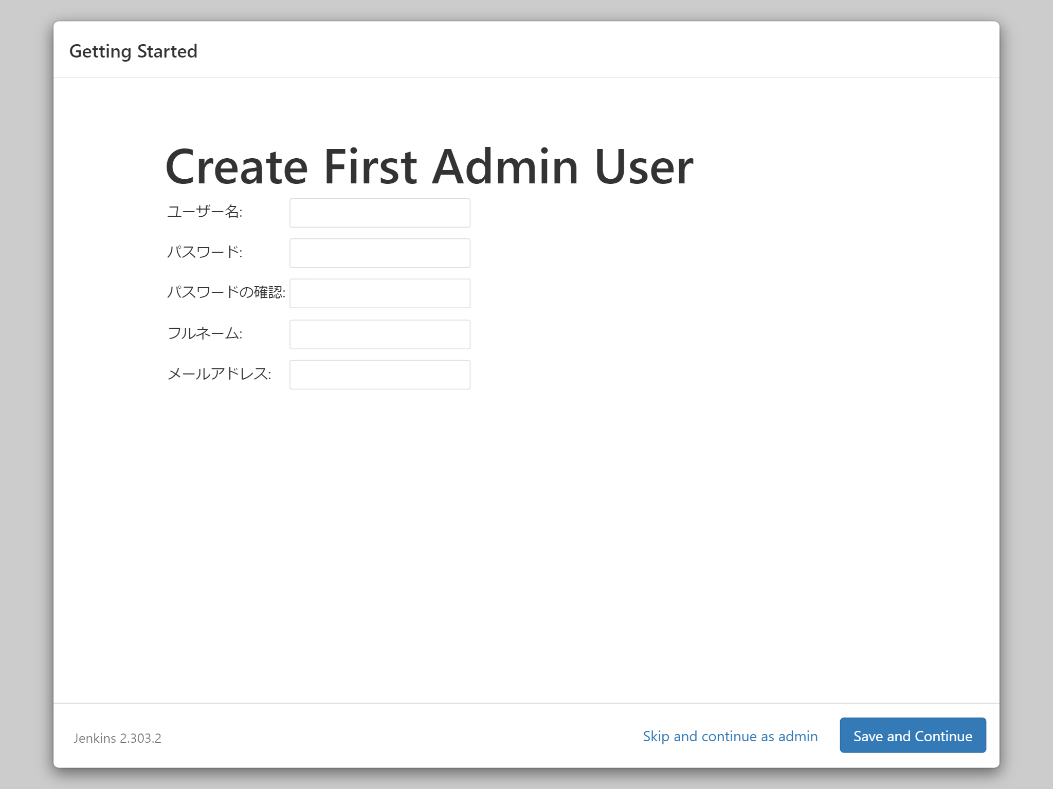Viewport: 1053px width, 789px height.
Task: Focus the メールアドレス email address field
Action: pos(379,374)
